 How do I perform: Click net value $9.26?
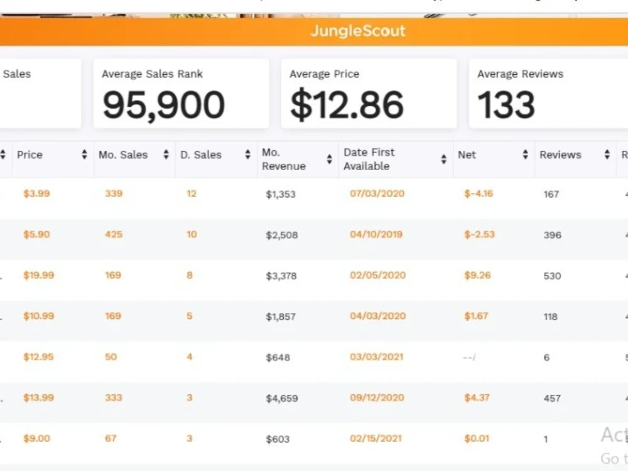pyautogui.click(x=477, y=275)
